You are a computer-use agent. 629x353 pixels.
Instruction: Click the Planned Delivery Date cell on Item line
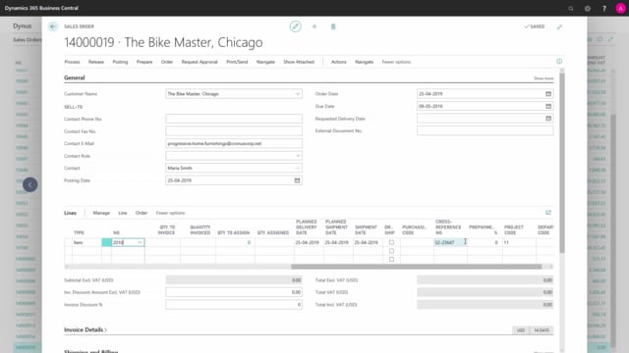click(308, 242)
